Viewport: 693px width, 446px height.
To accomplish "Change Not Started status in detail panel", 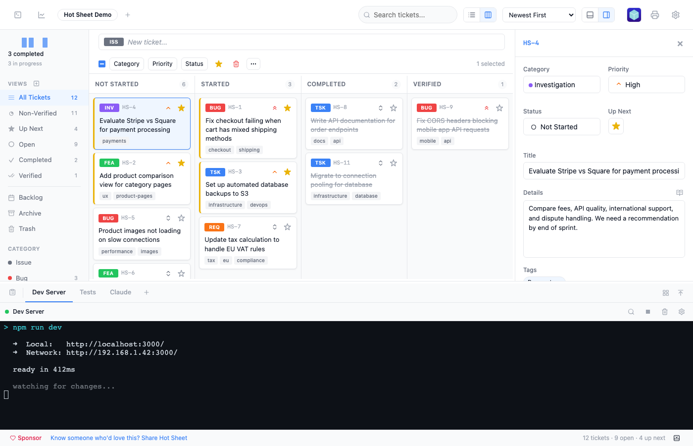I will (x=561, y=127).
